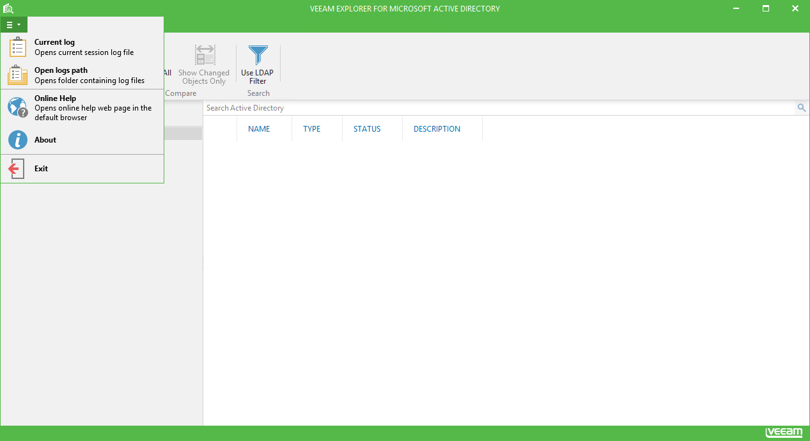This screenshot has height=441, width=810.
Task: Open the Current log menu entry
Action: (82, 47)
